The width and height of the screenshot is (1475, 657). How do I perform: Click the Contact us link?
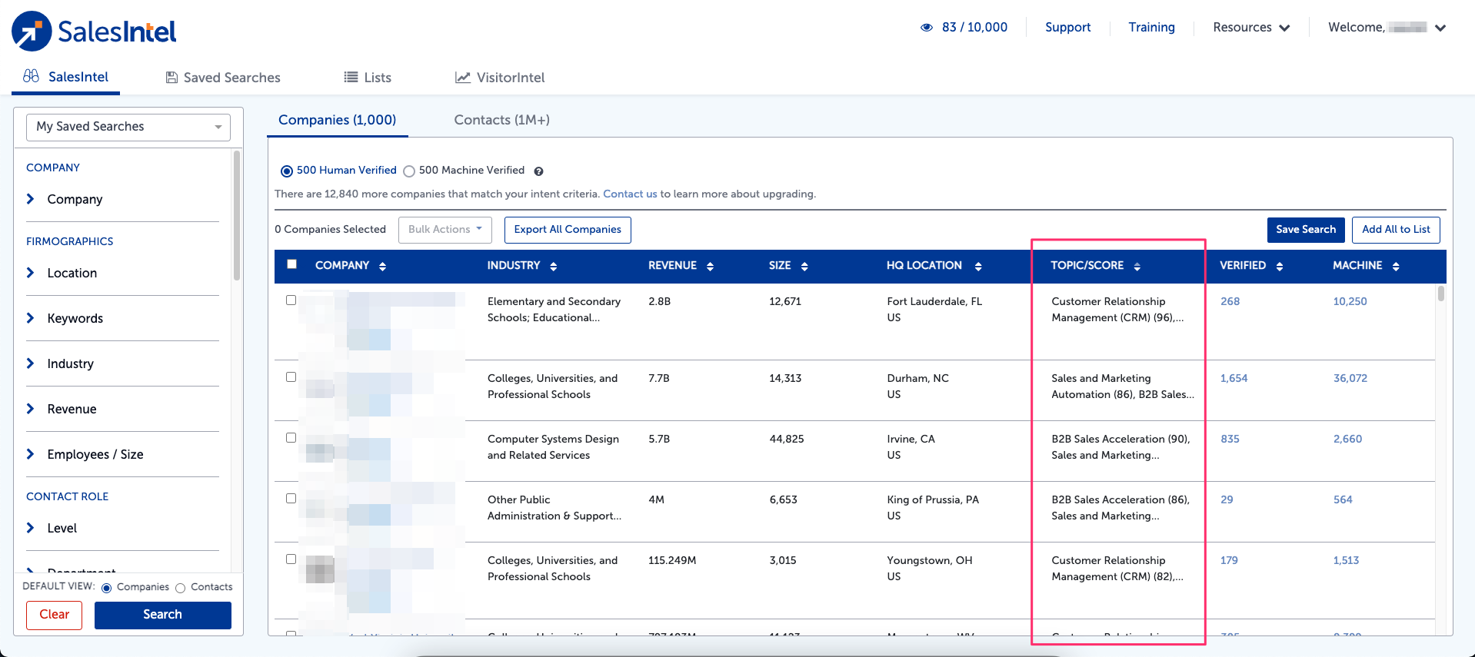click(630, 194)
